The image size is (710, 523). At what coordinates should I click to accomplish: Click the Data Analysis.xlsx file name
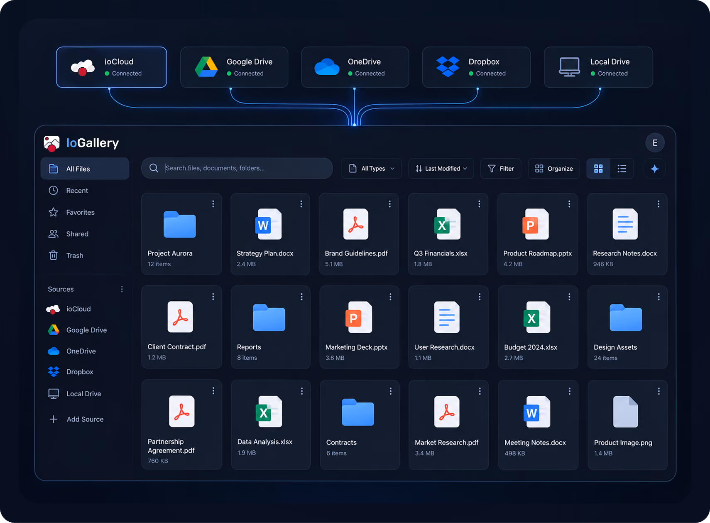point(265,442)
